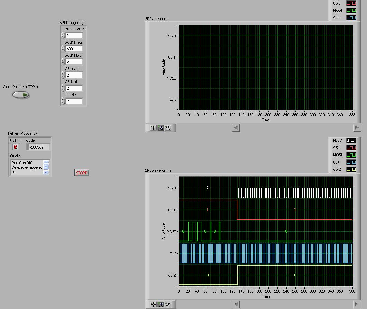Click the CS Idle value field
Image resolution: width=367 pixels, height=309 pixels.
click(x=74, y=101)
